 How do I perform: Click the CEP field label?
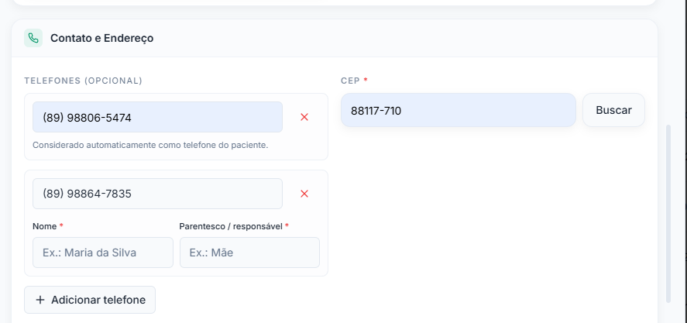(351, 81)
